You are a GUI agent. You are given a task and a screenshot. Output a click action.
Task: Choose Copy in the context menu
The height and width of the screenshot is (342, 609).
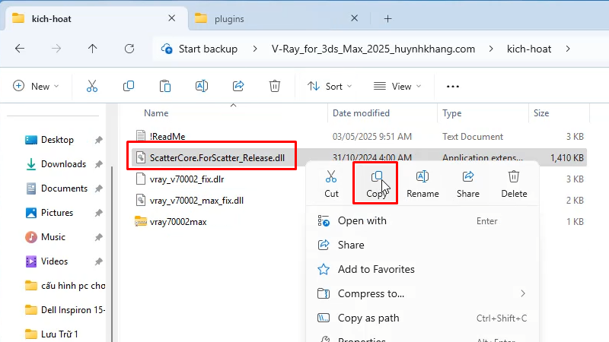pos(376,184)
